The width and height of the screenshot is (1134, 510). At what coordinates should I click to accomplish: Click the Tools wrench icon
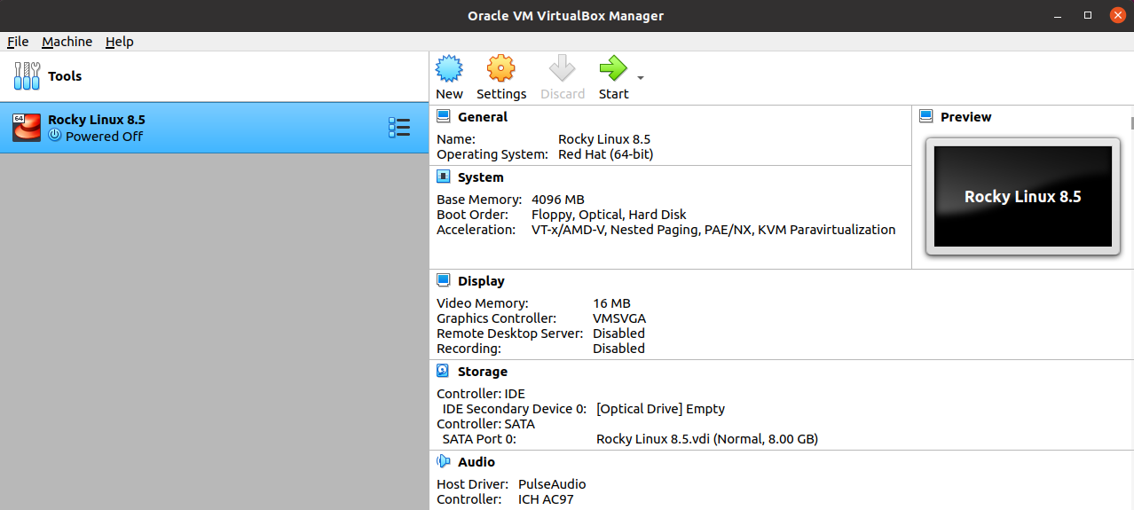27,76
